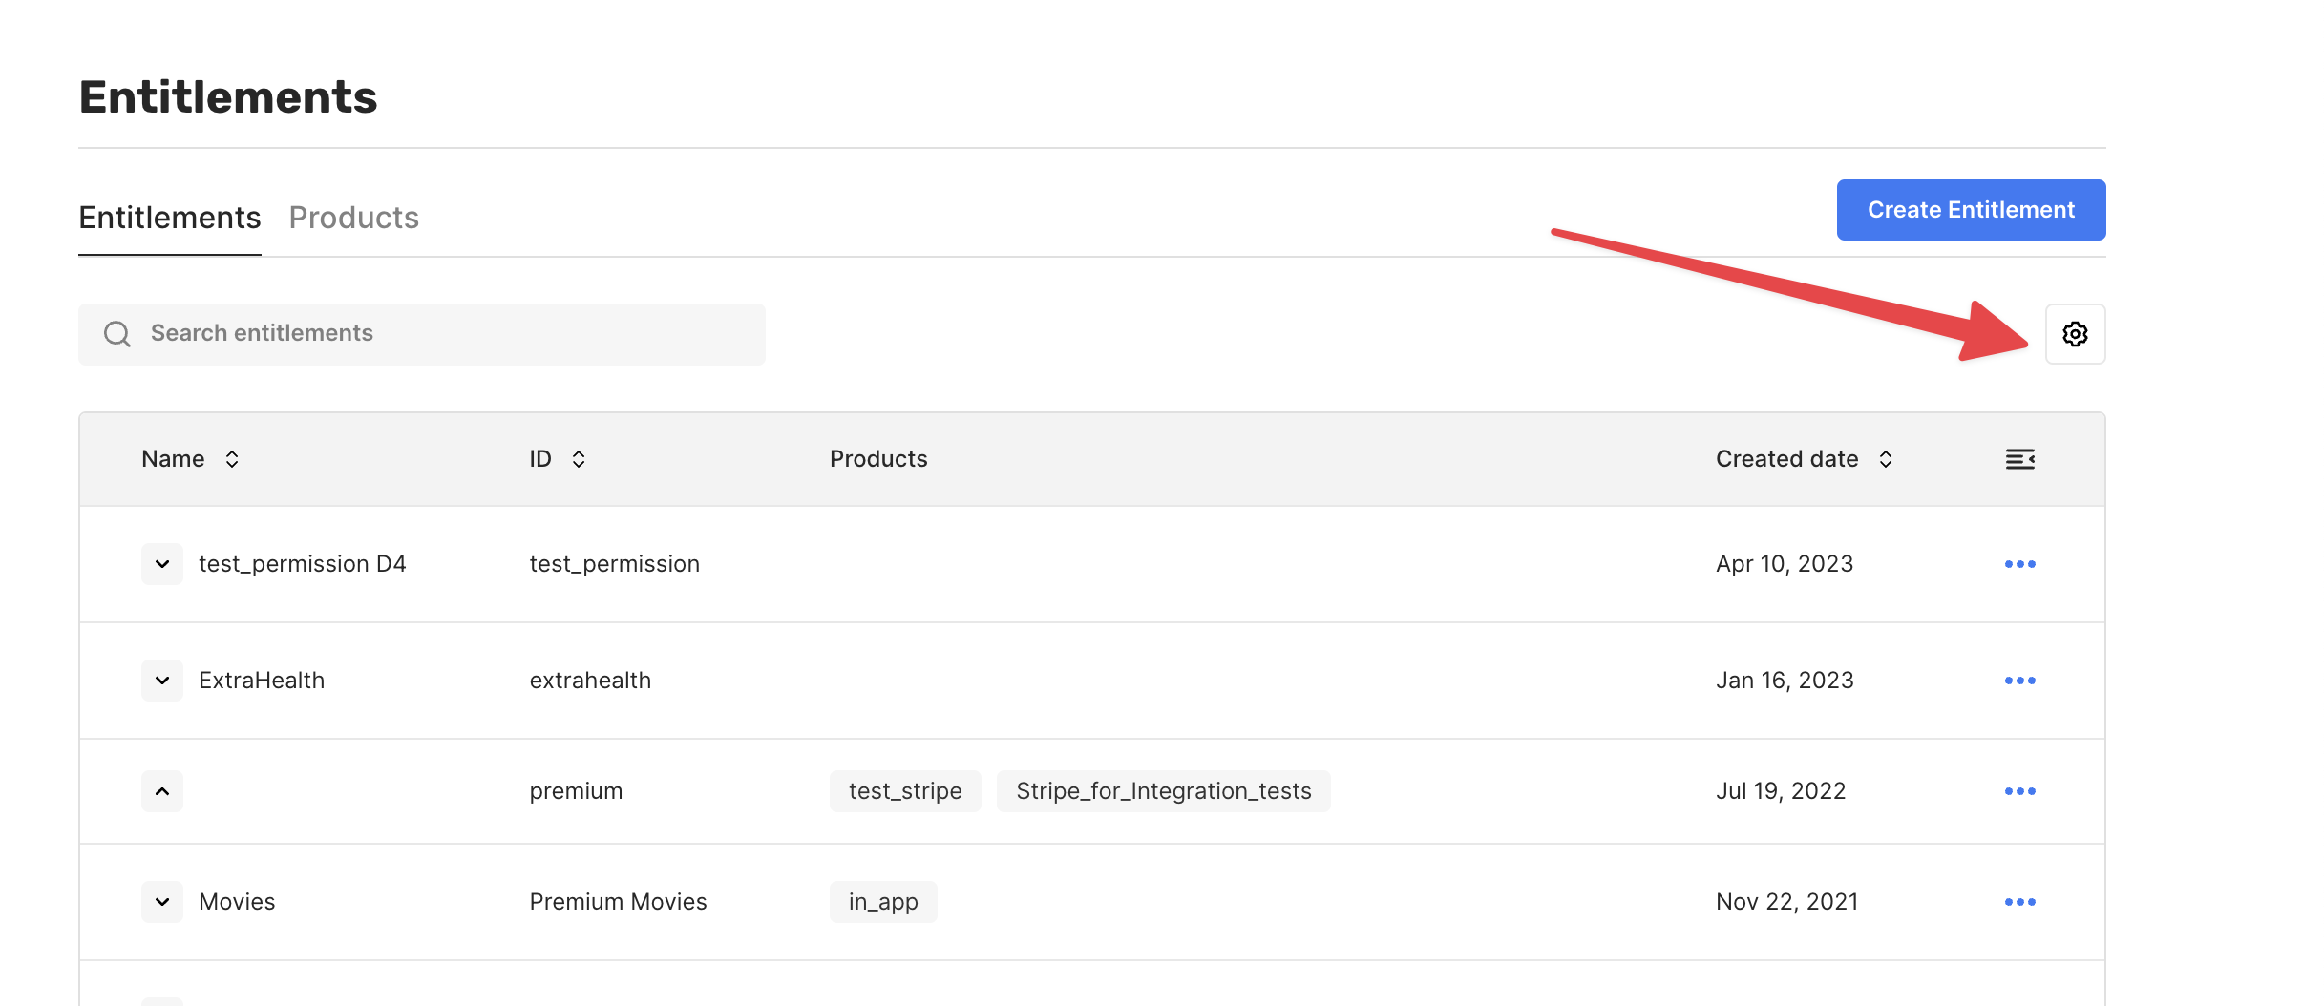Click the Apr 10, 2023 date
2324x1006 pixels.
1785,564
